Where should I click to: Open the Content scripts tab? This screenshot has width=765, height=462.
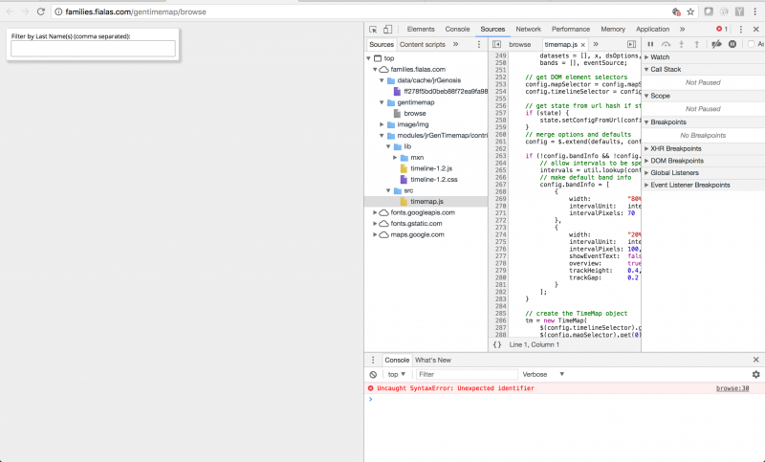(x=422, y=44)
